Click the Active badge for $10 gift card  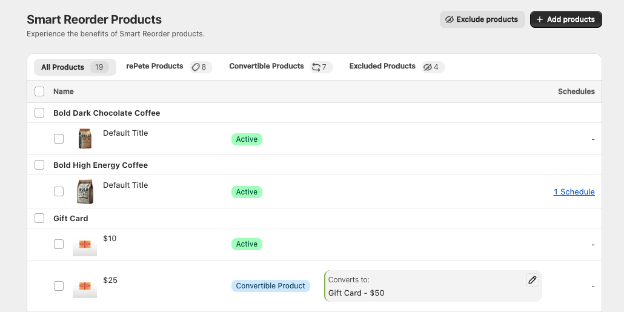(x=247, y=244)
